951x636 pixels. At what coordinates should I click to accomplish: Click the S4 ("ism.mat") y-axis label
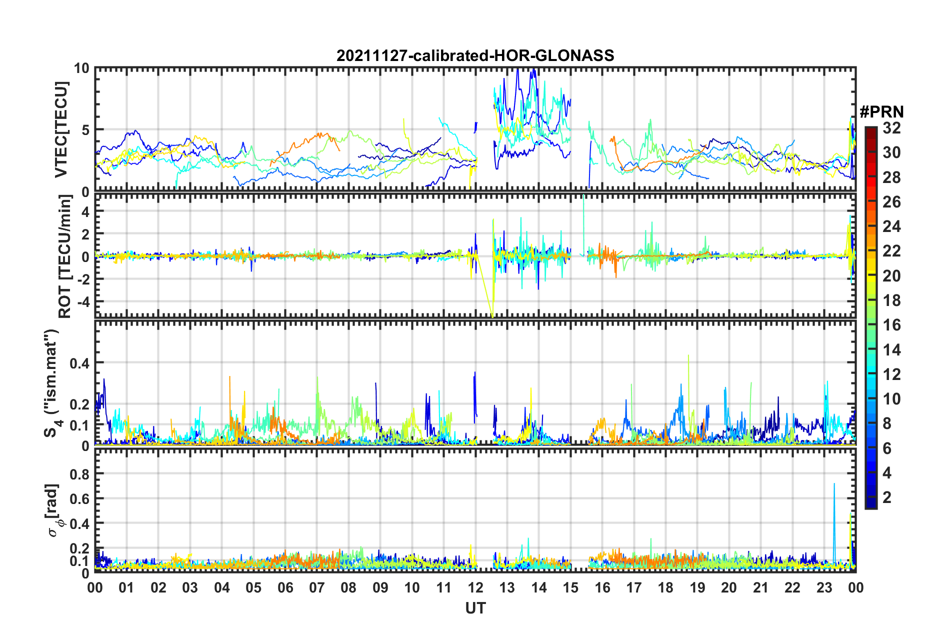pos(52,383)
